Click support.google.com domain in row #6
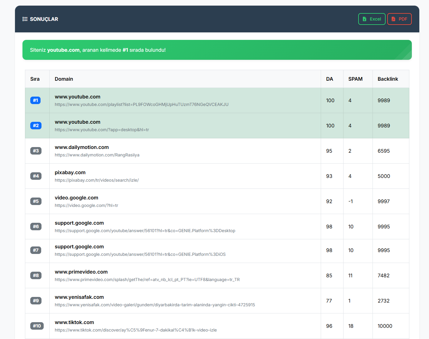The width and height of the screenshot is (429, 339). (79, 223)
